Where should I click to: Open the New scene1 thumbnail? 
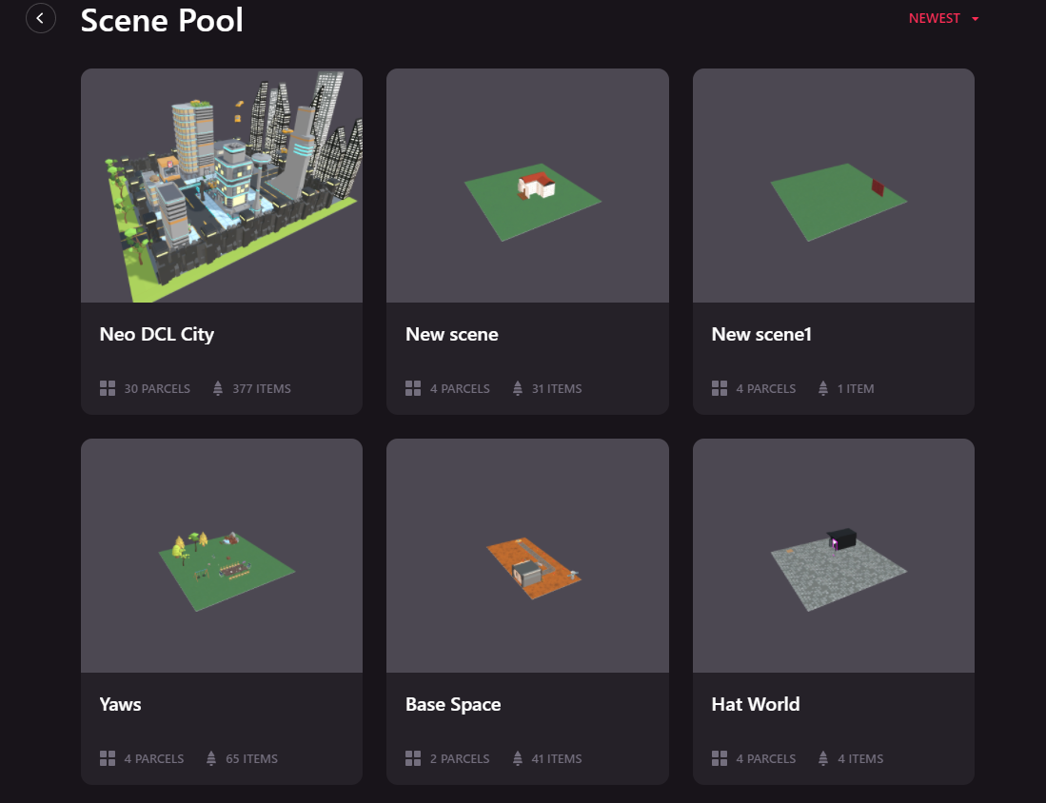[833, 186]
